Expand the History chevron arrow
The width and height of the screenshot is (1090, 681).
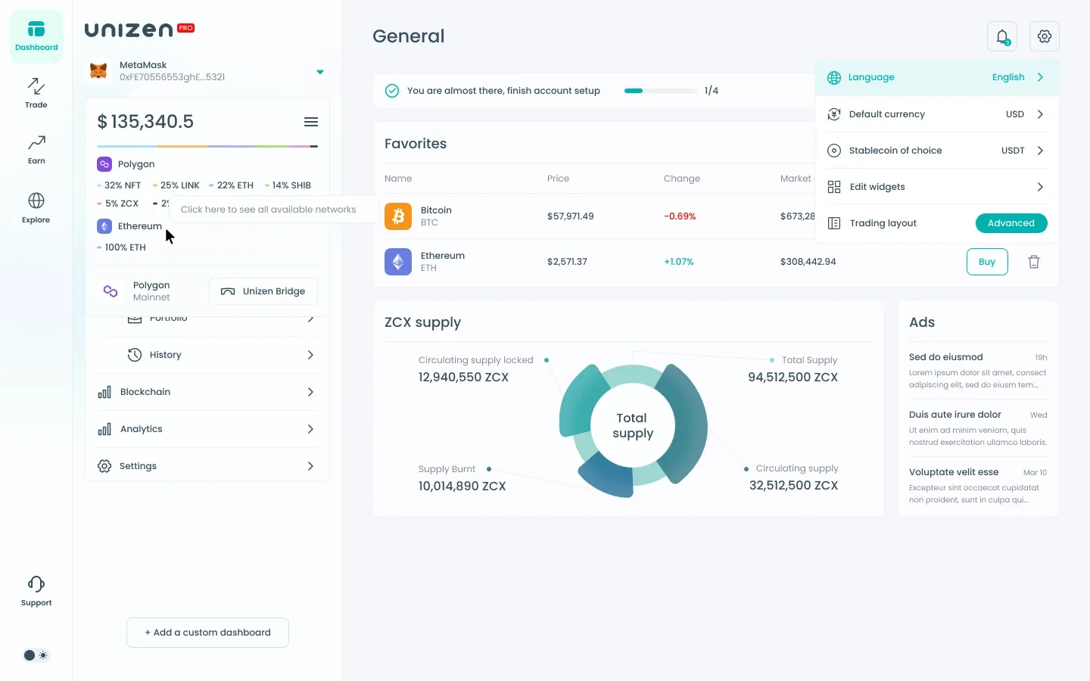click(x=310, y=355)
